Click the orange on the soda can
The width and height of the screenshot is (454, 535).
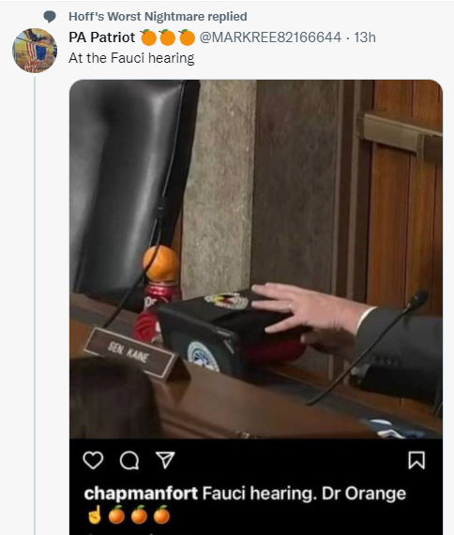click(161, 263)
